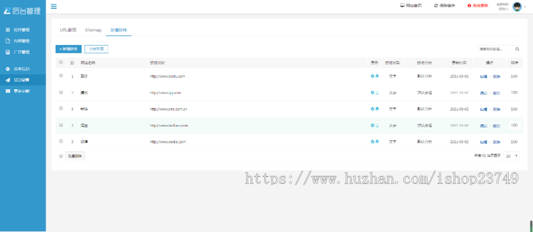Image resolution: width=533 pixels, height=232 pixels.
Task: Switch to the URL配置 tab
Action: click(x=68, y=30)
